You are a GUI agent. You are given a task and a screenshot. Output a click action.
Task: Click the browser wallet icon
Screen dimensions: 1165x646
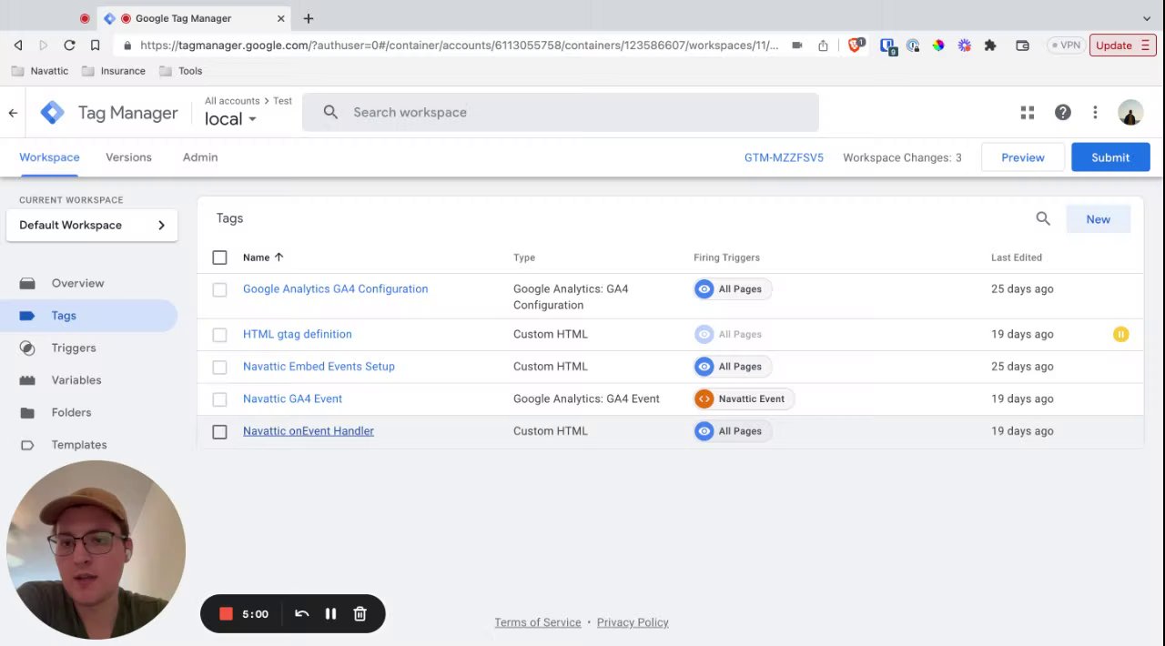(x=1022, y=45)
